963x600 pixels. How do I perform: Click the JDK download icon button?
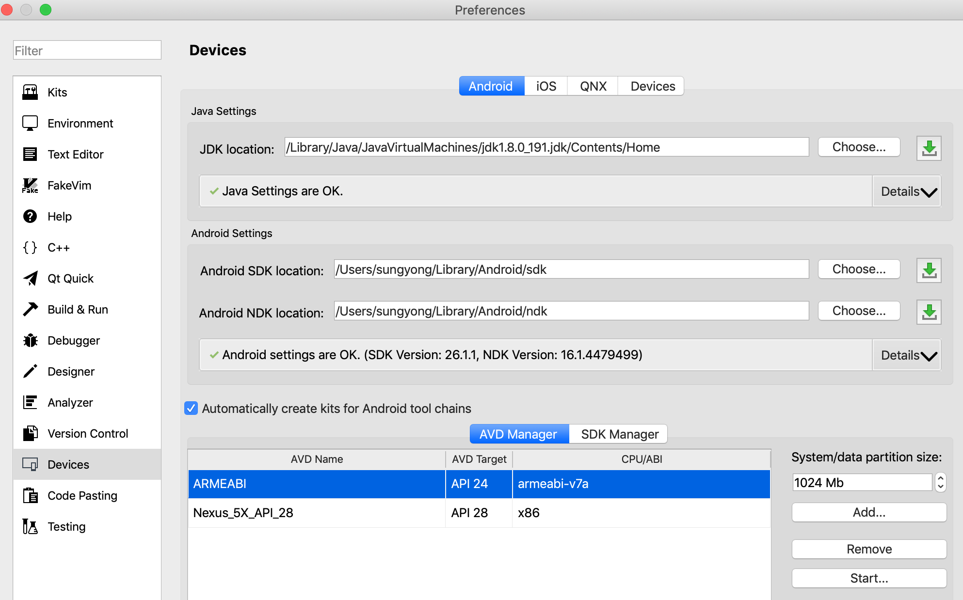click(x=929, y=148)
